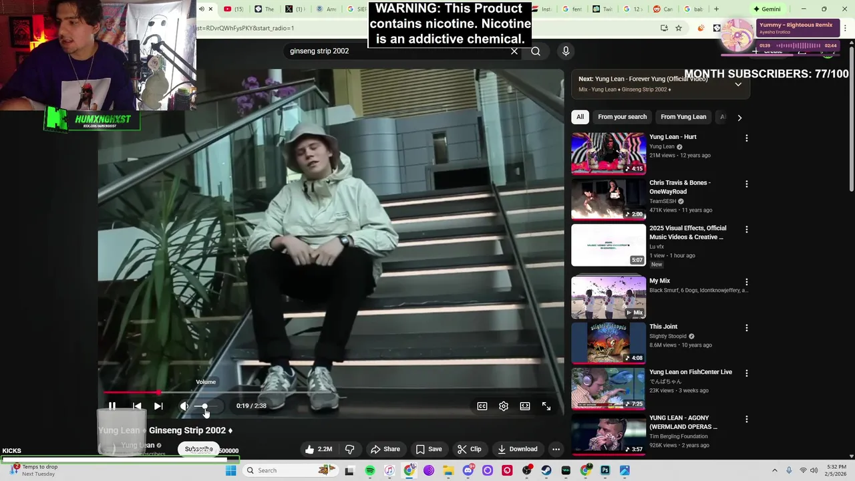
Task: Switch to the Twitch browser tab
Action: pyautogui.click(x=603, y=9)
